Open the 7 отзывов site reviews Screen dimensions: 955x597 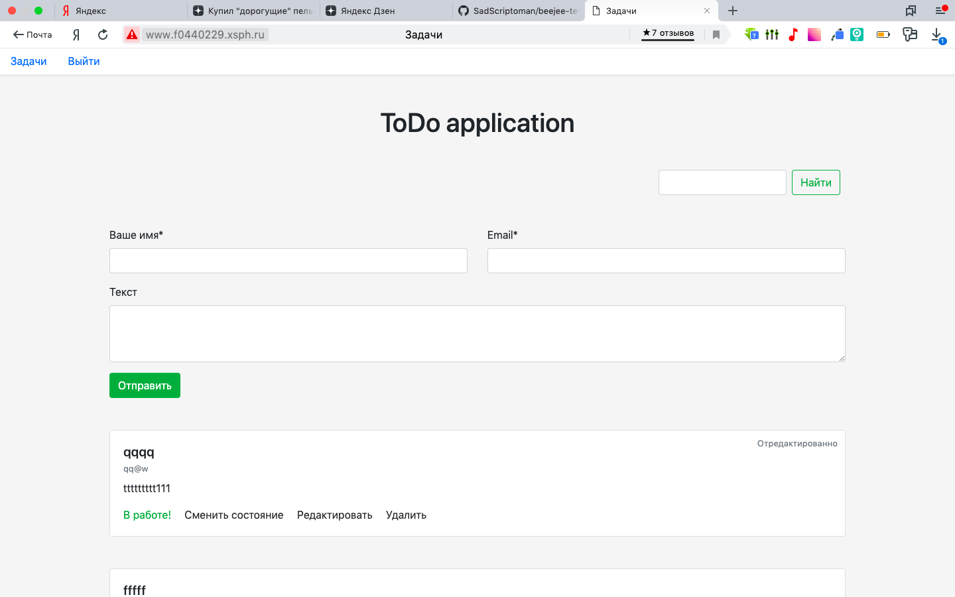point(668,33)
